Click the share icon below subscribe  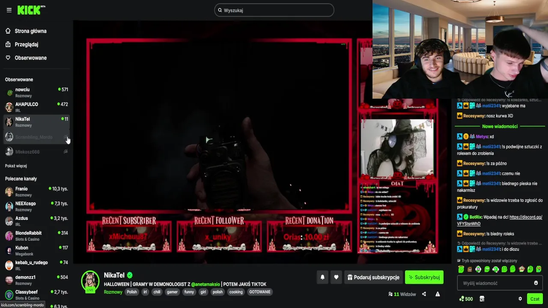pyautogui.click(x=424, y=294)
